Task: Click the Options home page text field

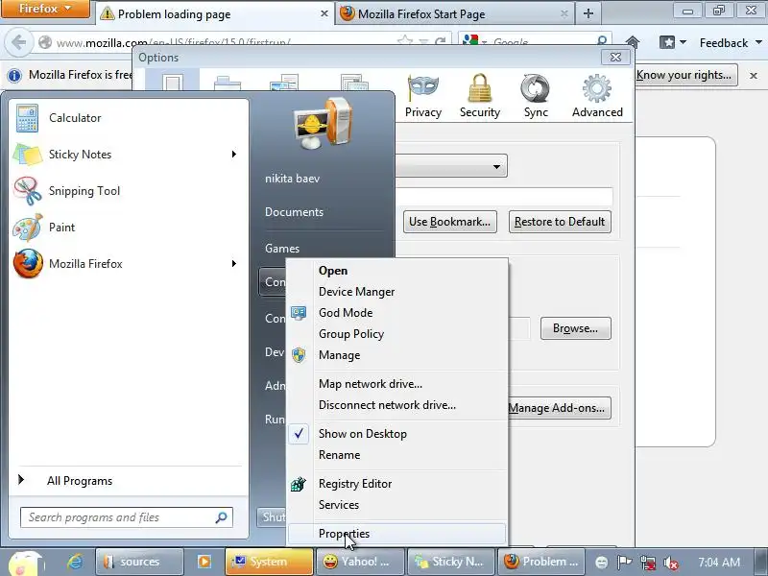Action: (505, 197)
